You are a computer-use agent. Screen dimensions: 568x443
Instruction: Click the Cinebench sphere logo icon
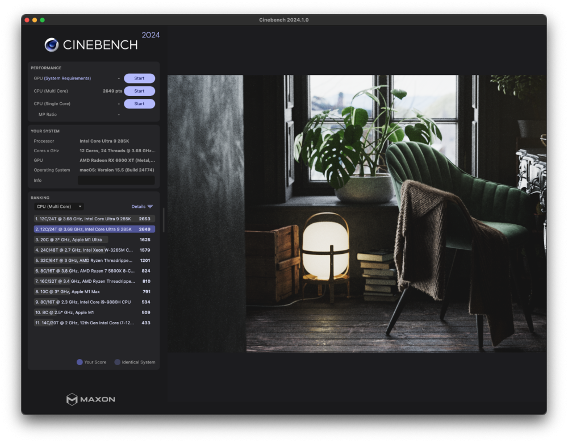(52, 45)
